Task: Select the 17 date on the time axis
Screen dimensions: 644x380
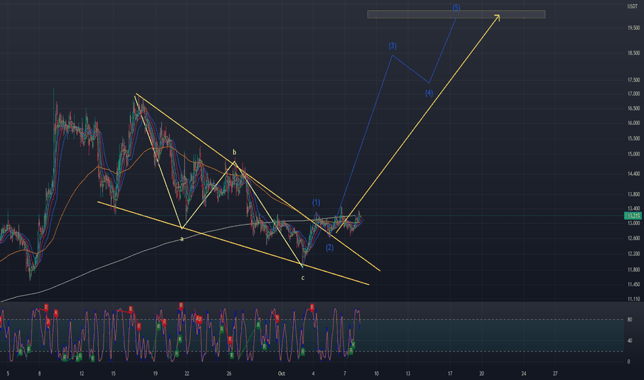Action: pos(450,374)
